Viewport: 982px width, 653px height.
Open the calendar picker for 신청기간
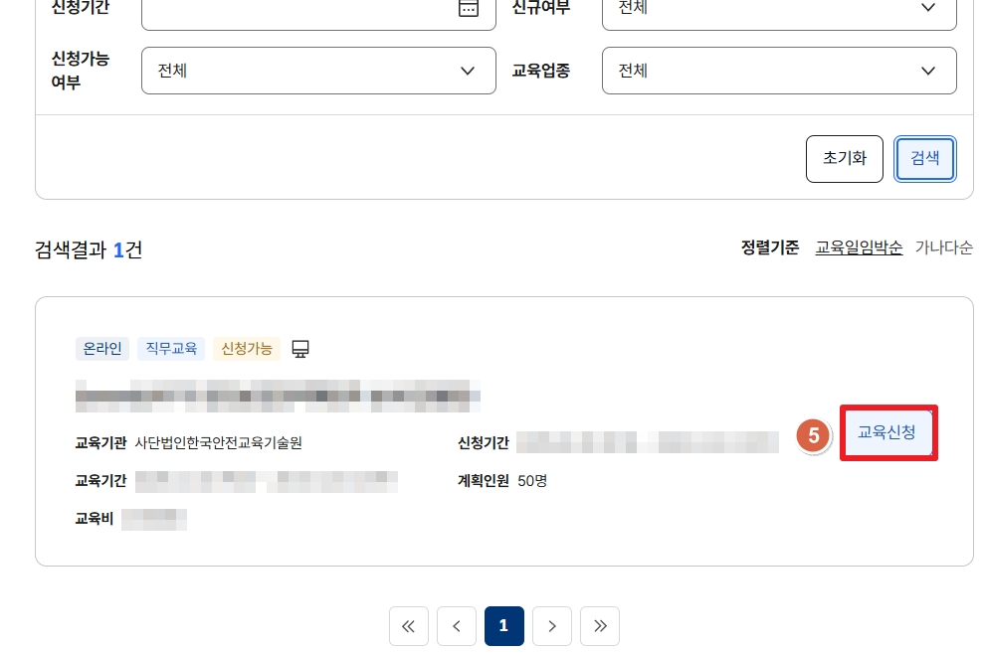click(x=468, y=8)
